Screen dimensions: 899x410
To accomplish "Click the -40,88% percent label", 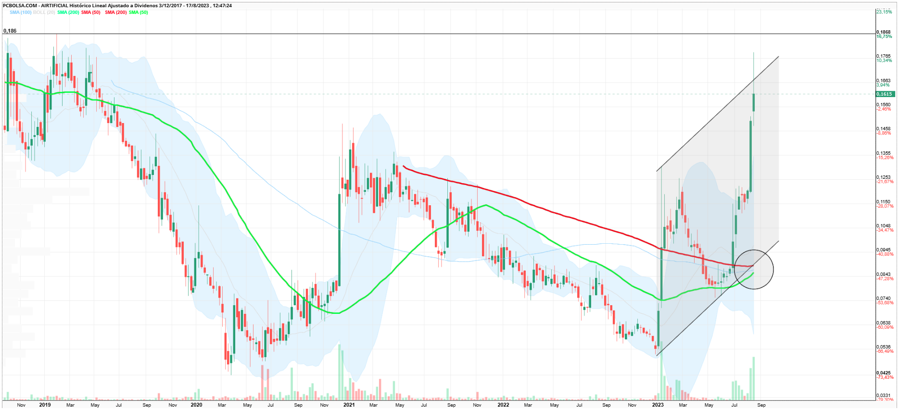I will [x=885, y=254].
